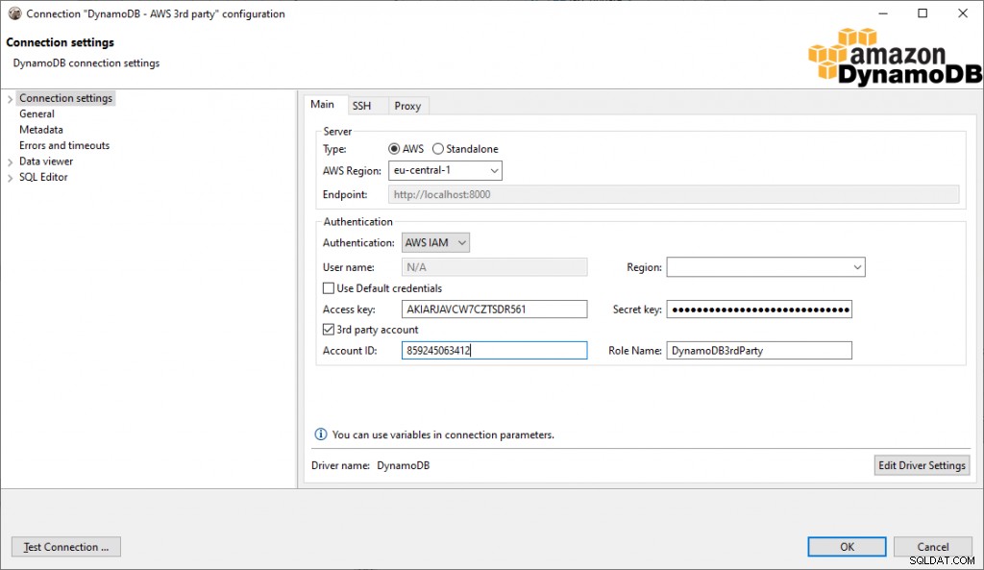Screen dimensions: 984x570
Task: Click the Cancel button
Action: tap(932, 547)
